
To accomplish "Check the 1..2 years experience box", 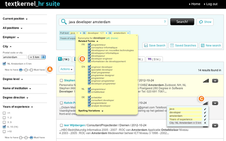I will [x=4, y=118].
